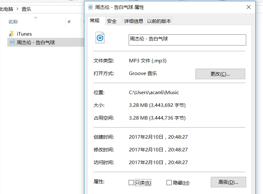This screenshot has height=194, width=263.
Task: Click the 打开方式: label
Action: point(104,73)
